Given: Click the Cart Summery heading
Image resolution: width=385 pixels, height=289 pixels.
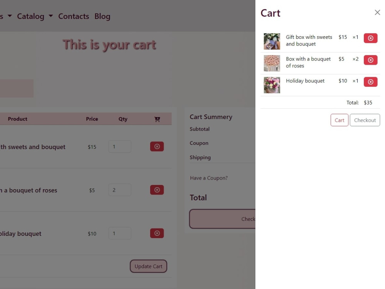Looking at the screenshot, I should point(211,117).
